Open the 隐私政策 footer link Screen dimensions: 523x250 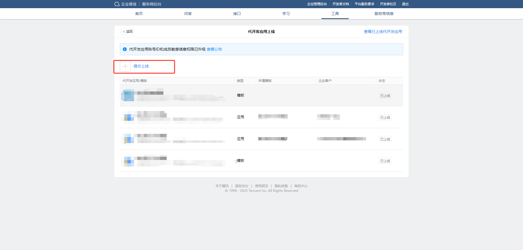pyautogui.click(x=281, y=186)
